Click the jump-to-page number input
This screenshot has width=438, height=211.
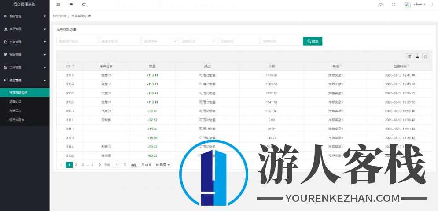[117, 165]
